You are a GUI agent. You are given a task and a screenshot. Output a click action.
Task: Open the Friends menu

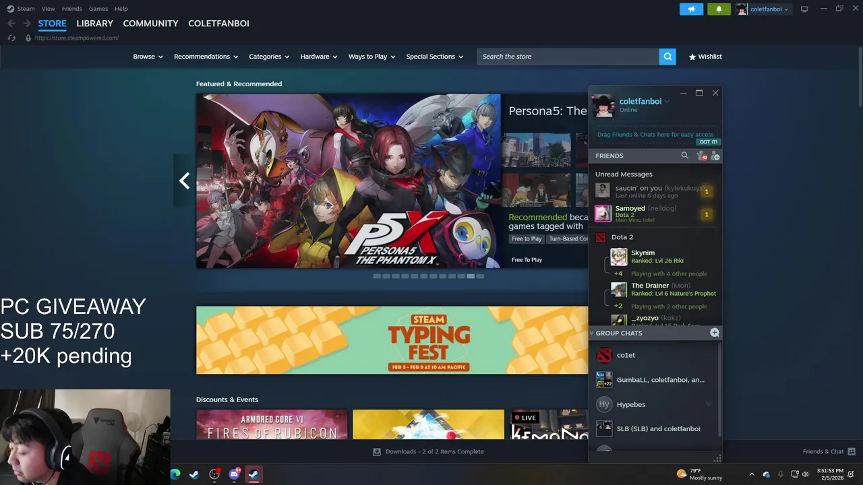71,9
